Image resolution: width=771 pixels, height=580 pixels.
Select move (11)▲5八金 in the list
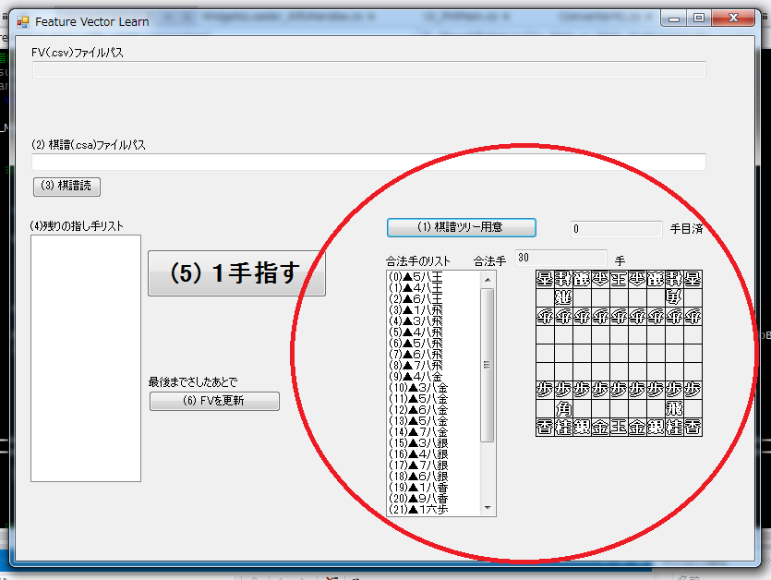(418, 398)
